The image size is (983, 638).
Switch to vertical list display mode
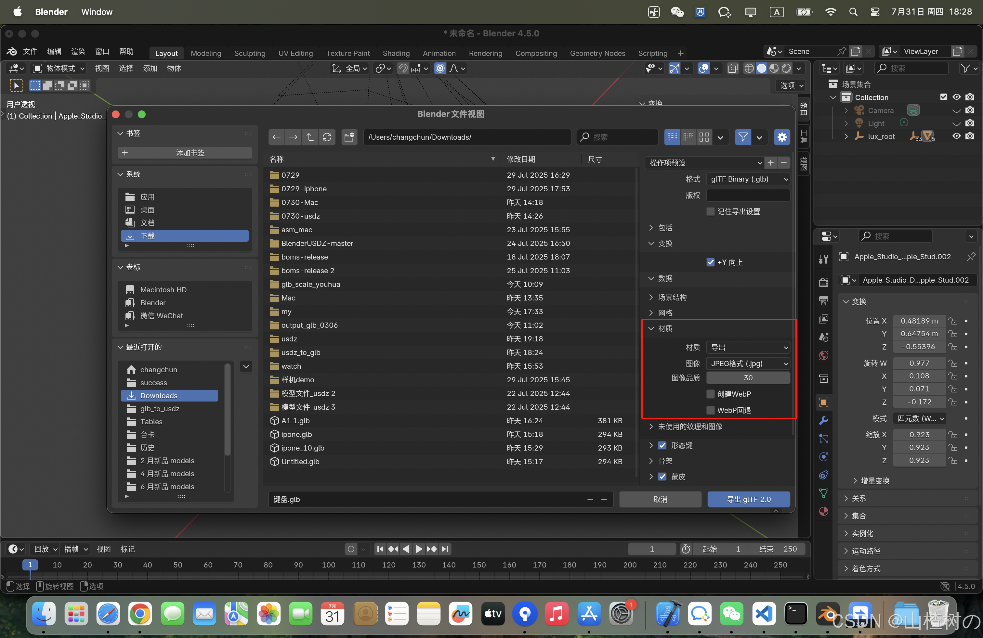[672, 137]
